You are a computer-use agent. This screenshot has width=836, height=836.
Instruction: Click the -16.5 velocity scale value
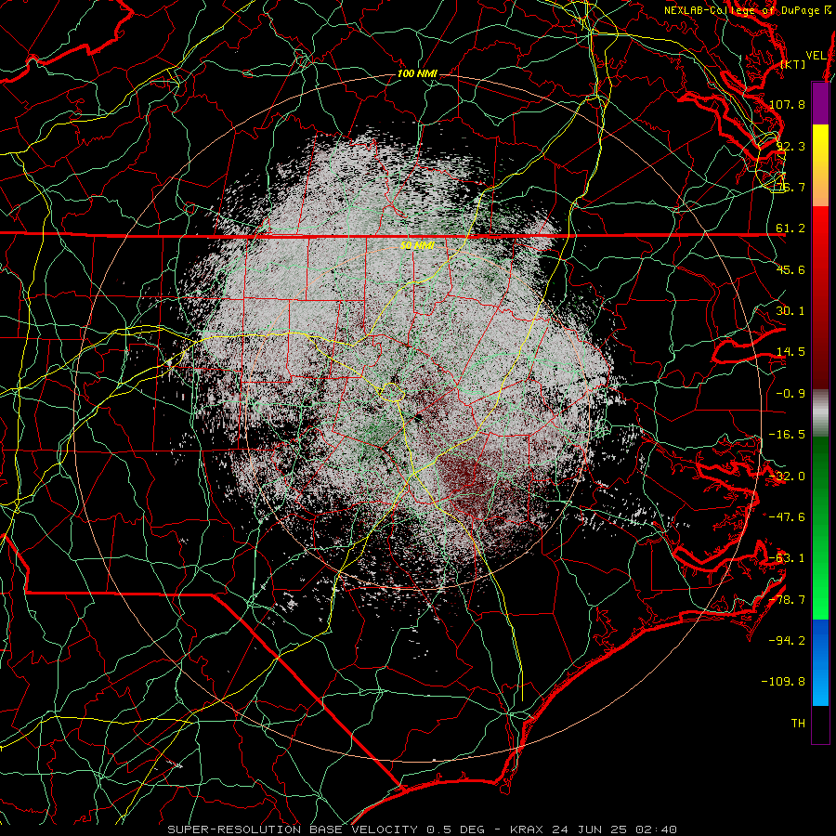click(787, 435)
